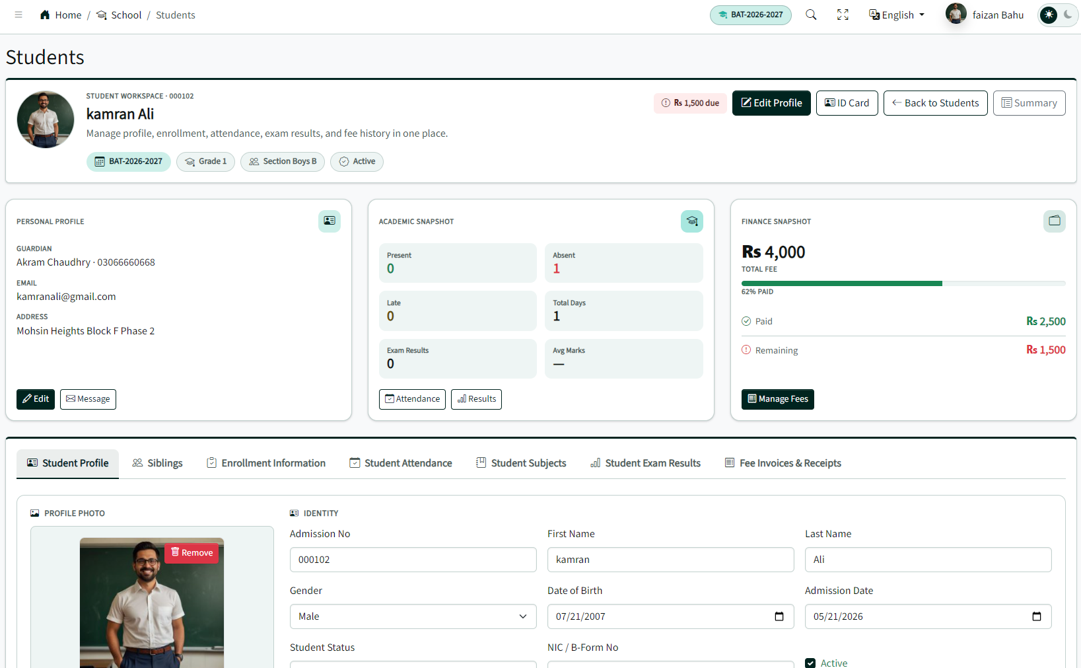Click the Exam Results count card

coord(458,359)
